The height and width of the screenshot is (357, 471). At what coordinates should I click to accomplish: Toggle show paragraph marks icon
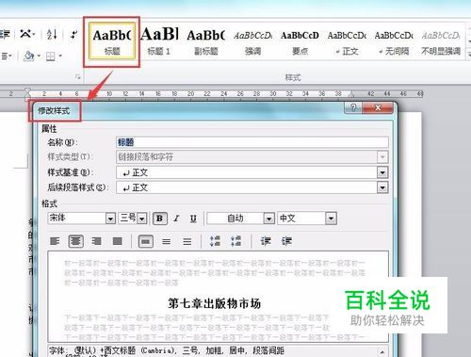tap(73, 34)
